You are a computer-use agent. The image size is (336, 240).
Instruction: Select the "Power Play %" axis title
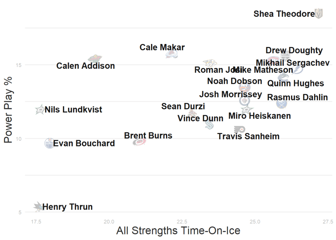9,110
